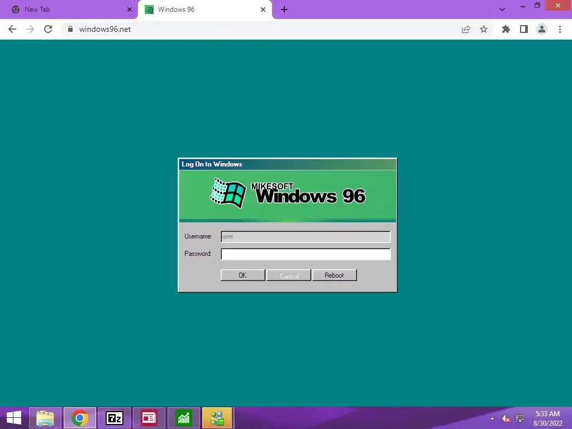
Task: Close the New Tab tab
Action: coord(130,9)
